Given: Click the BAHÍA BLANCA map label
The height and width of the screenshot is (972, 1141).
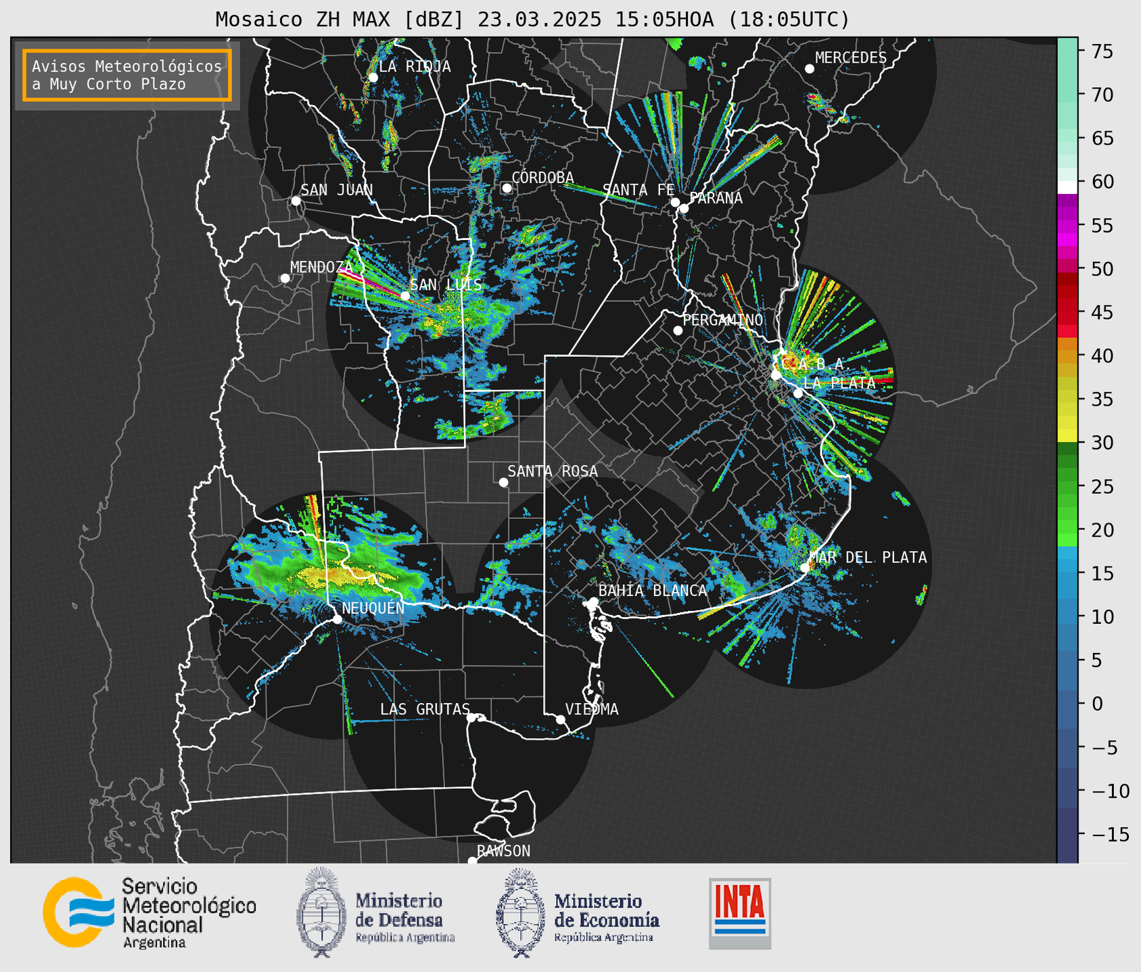Looking at the screenshot, I should coord(653,590).
